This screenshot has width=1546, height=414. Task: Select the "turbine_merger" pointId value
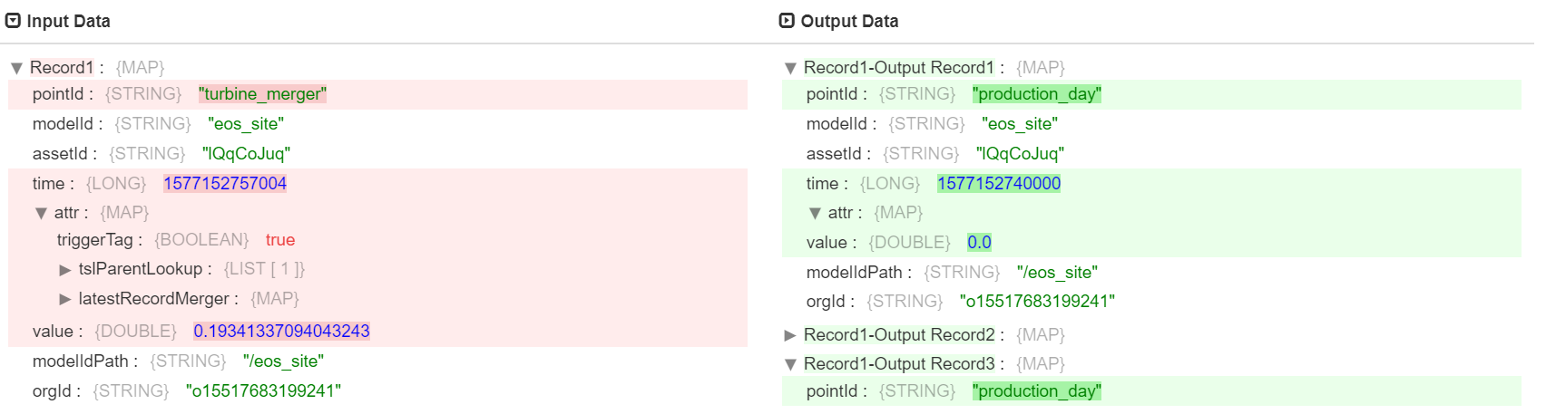click(x=262, y=94)
